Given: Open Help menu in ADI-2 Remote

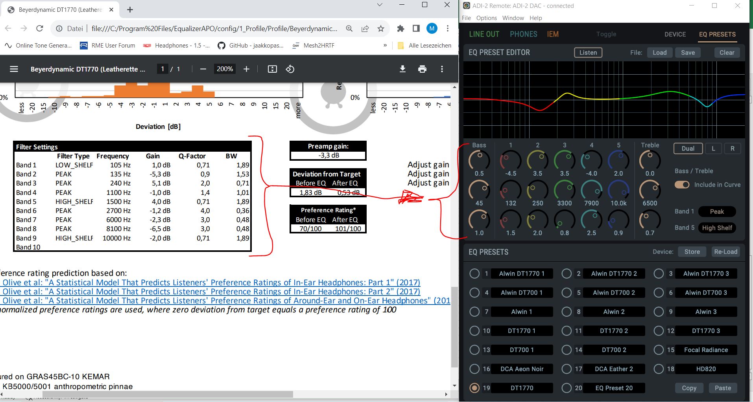Looking at the screenshot, I should click(x=535, y=18).
